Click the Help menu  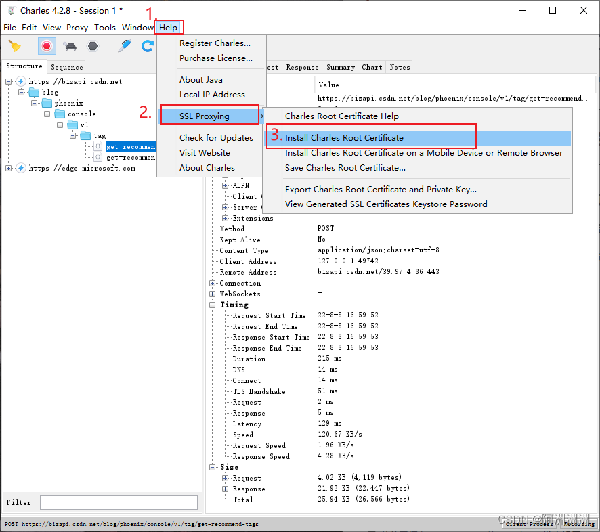(169, 28)
